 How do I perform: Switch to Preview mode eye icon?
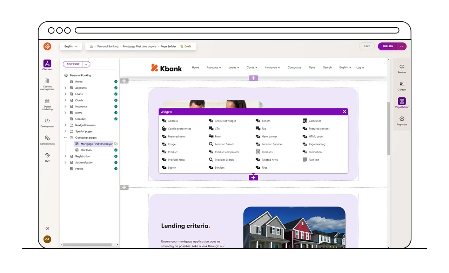click(x=402, y=67)
